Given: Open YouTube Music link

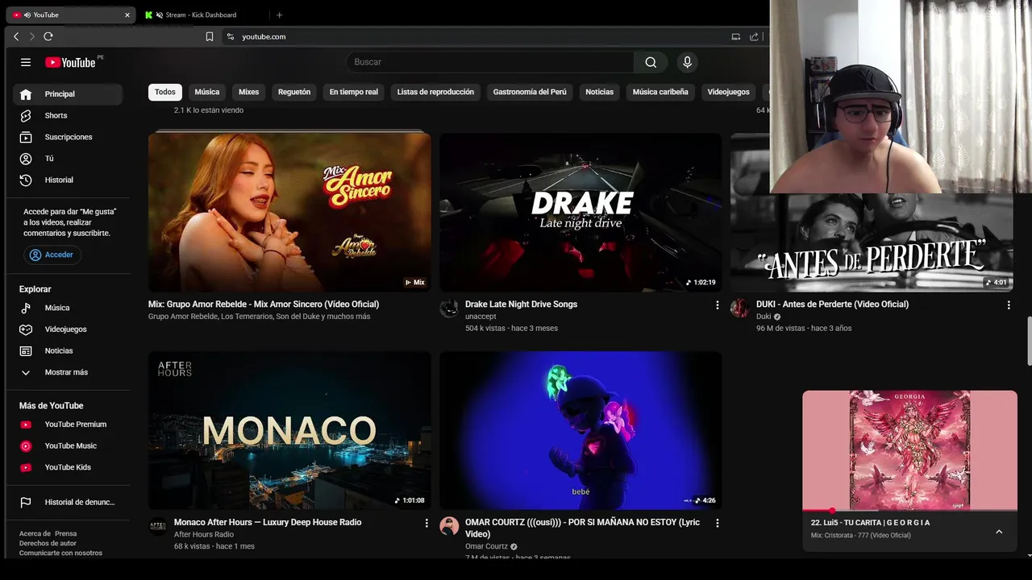Looking at the screenshot, I should pos(68,445).
